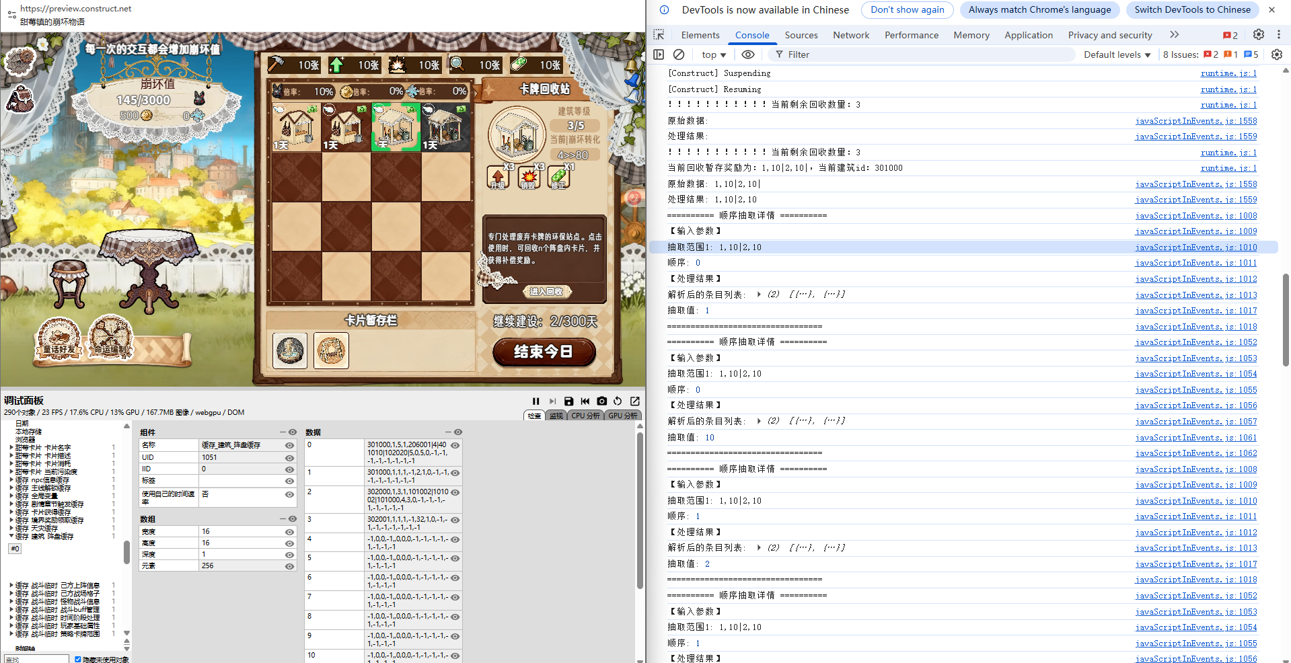Click the Switch DevTools to Chinese button

pyautogui.click(x=1192, y=9)
